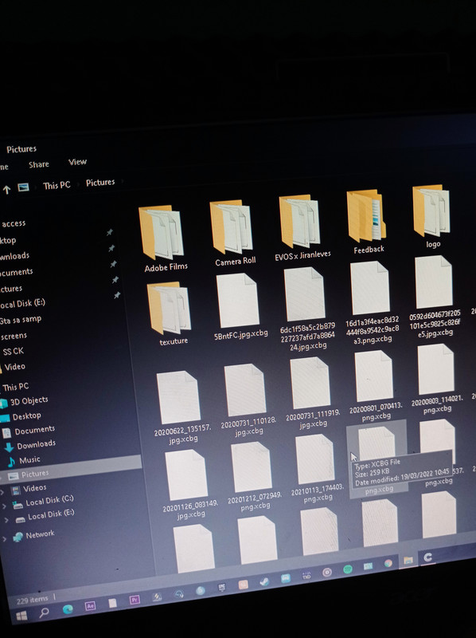Viewport: 476px width, 638px height.
Task: Open SS CK quick access folder
Action: click(14, 351)
